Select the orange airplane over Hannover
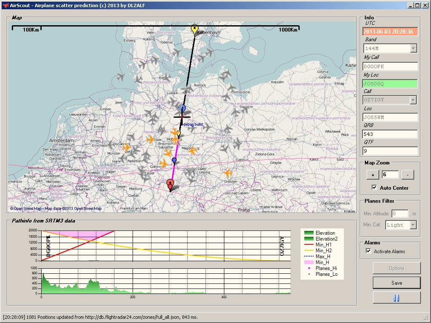 [151, 139]
